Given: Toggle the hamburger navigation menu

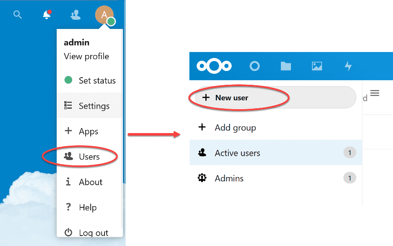Looking at the screenshot, I should point(375,93).
